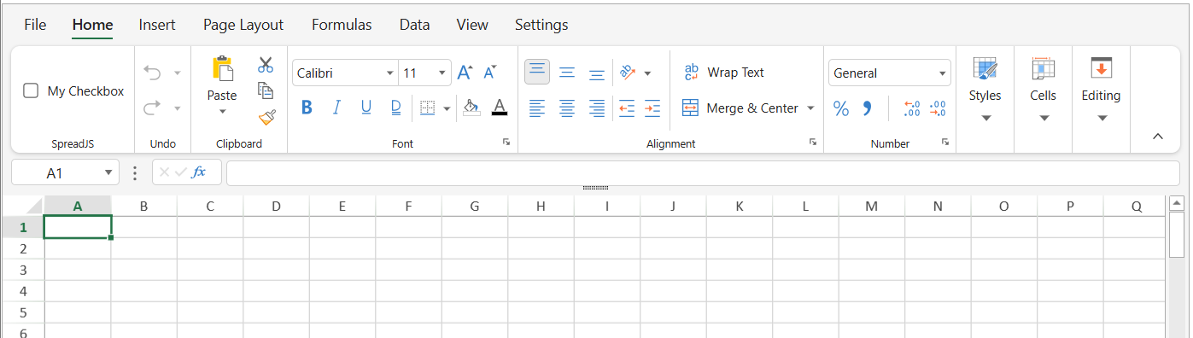Collapse the ribbon with chevron
Screen dimensions: 1193x338
coord(1158,136)
